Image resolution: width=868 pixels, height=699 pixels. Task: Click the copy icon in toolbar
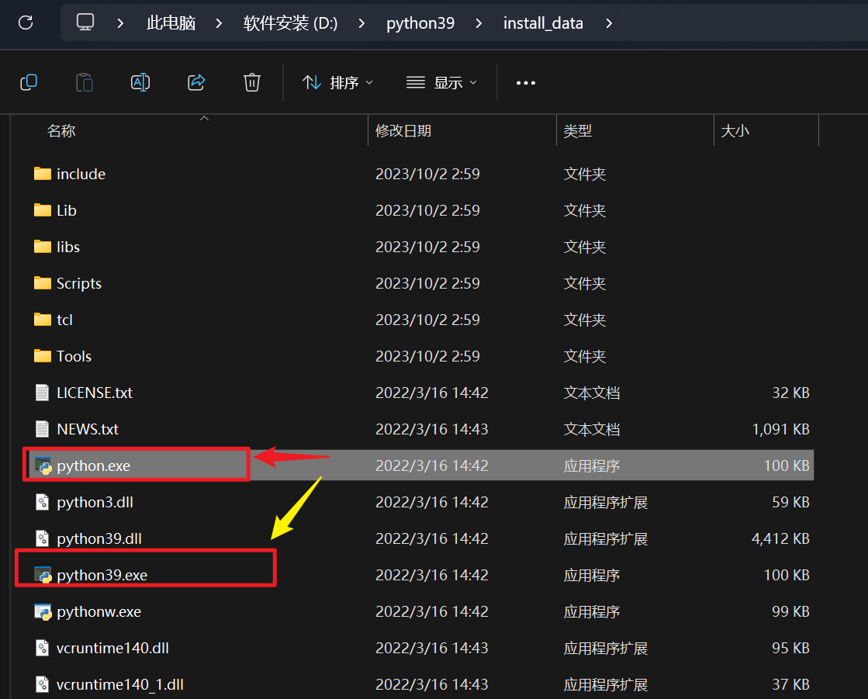coord(29,82)
